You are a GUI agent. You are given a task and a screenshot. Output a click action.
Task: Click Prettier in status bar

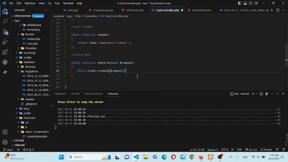[x=266, y=150]
